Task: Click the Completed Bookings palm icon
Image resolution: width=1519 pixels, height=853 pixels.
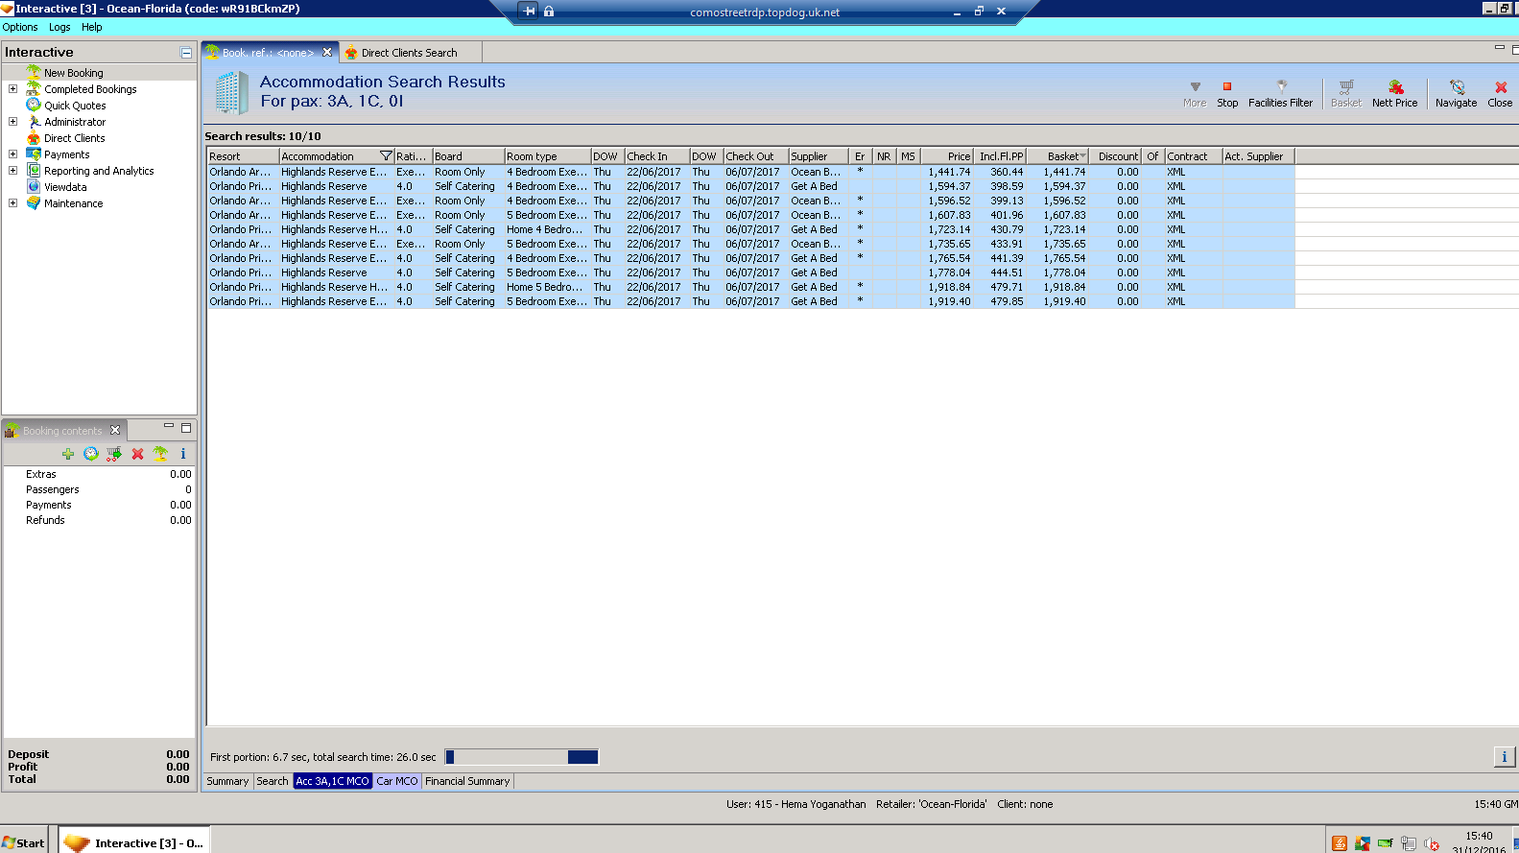Action: pyautogui.click(x=34, y=88)
